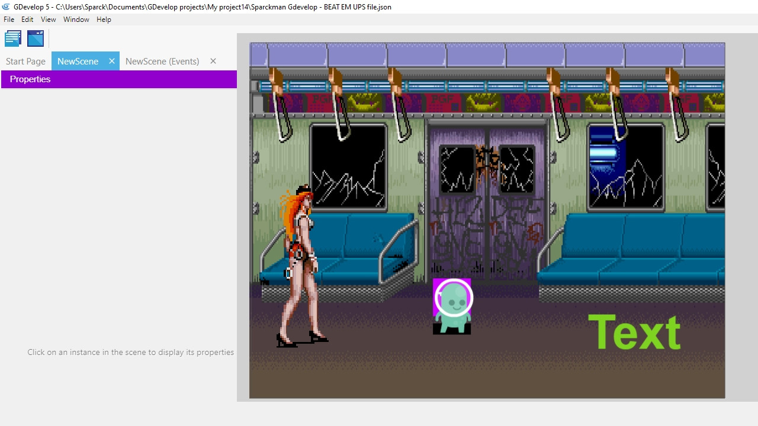This screenshot has width=758, height=426.
Task: Select the red-haired woman character instance
Action: (302, 266)
